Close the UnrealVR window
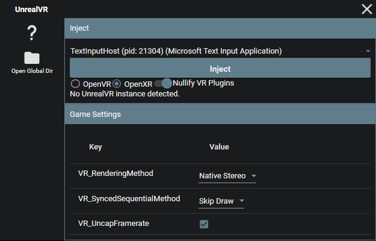Viewport: 376px width, 241px height. [x=366, y=9]
